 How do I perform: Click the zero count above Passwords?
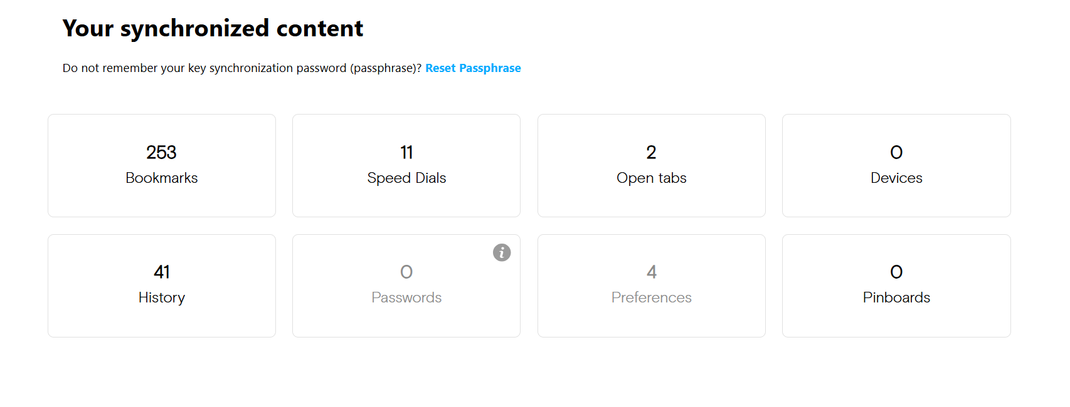(x=406, y=272)
